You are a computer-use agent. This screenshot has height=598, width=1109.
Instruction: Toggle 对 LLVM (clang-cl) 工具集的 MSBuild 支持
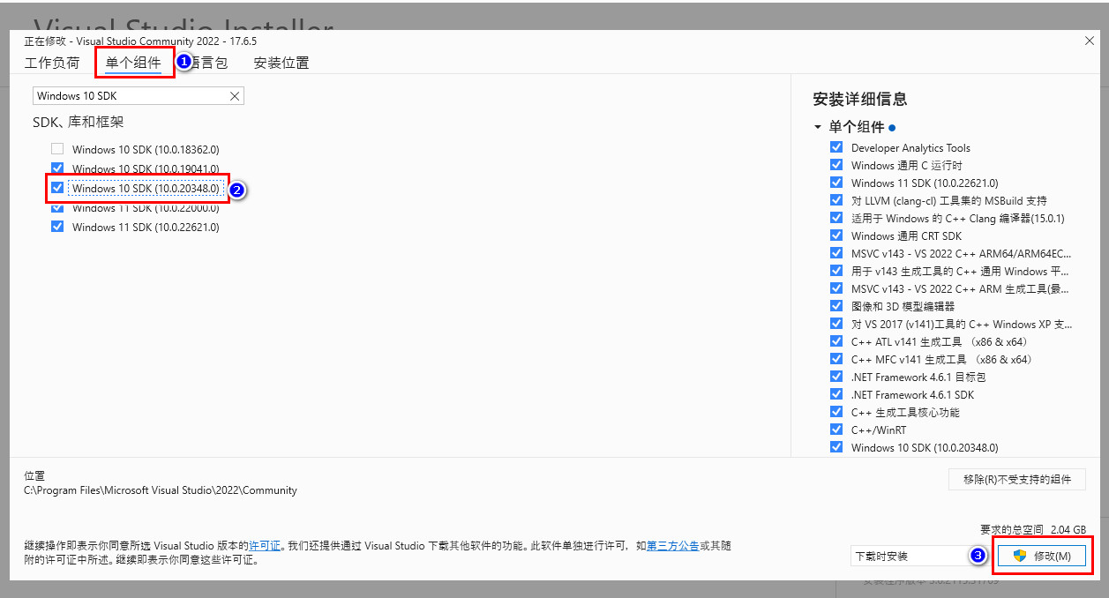tap(836, 200)
